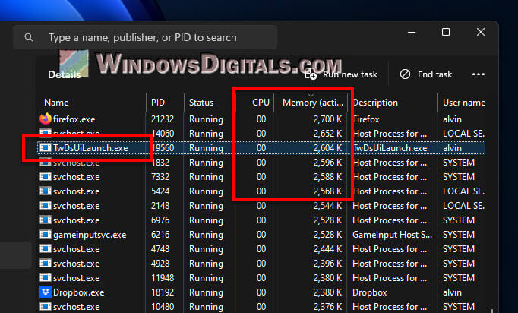Click the 2,376 K memory value
518x313 pixels.
327,307
